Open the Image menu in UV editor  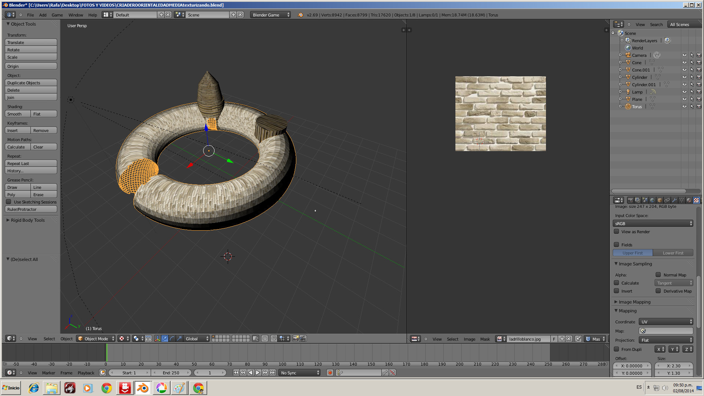click(469, 339)
